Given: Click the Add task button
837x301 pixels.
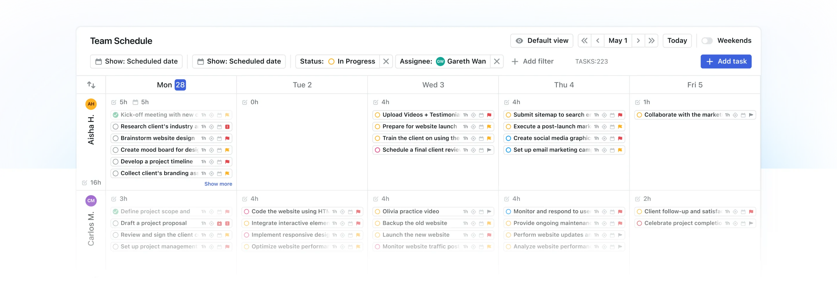Looking at the screenshot, I should pos(726,61).
